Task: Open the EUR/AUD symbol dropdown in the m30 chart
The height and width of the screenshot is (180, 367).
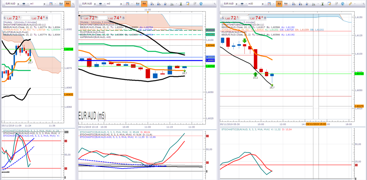Action: [237, 4]
